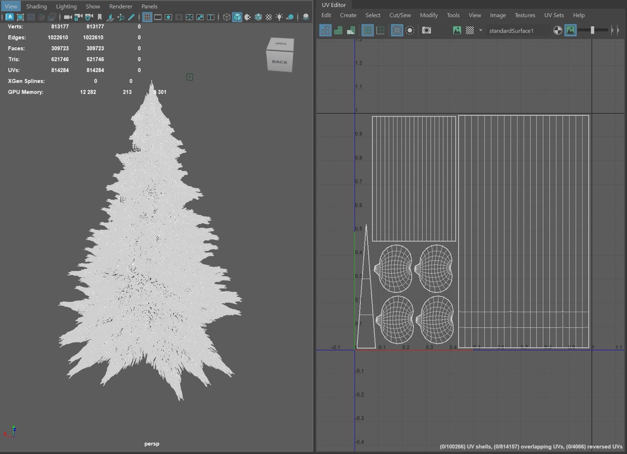627x454 pixels.
Task: Click the checkered tile pattern icon
Action: click(x=470, y=30)
